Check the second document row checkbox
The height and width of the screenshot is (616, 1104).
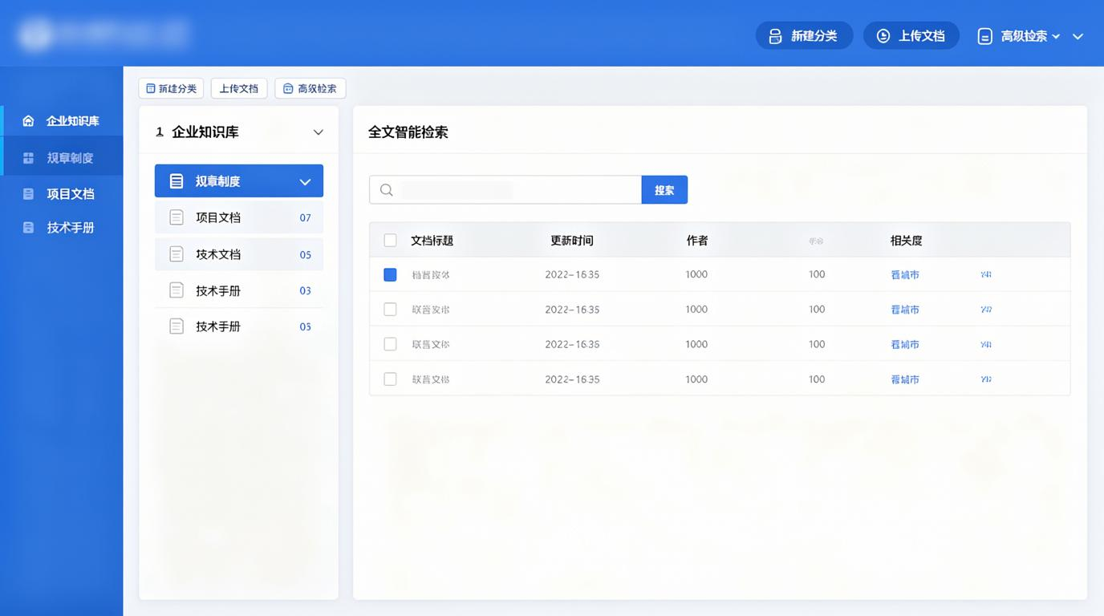coord(390,310)
